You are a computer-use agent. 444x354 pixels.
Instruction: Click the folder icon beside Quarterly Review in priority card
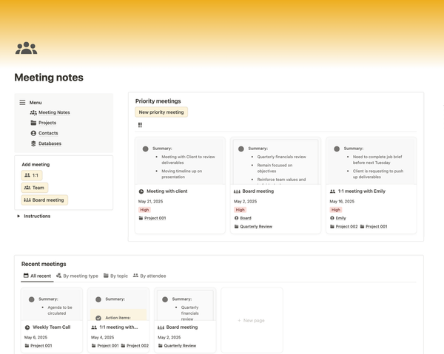click(237, 226)
